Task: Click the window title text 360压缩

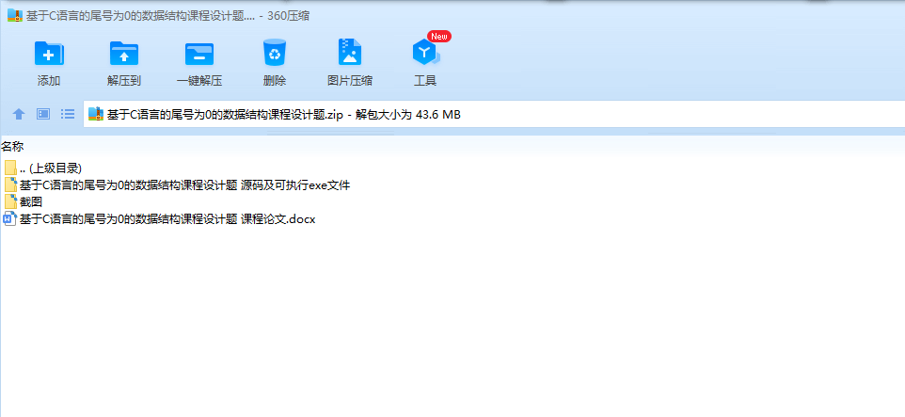Action: tap(289, 16)
